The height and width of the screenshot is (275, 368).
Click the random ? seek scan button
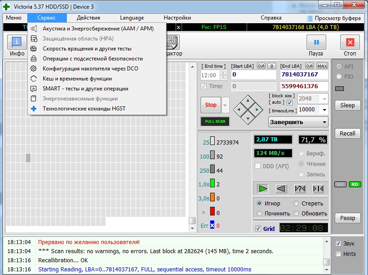point(300,189)
